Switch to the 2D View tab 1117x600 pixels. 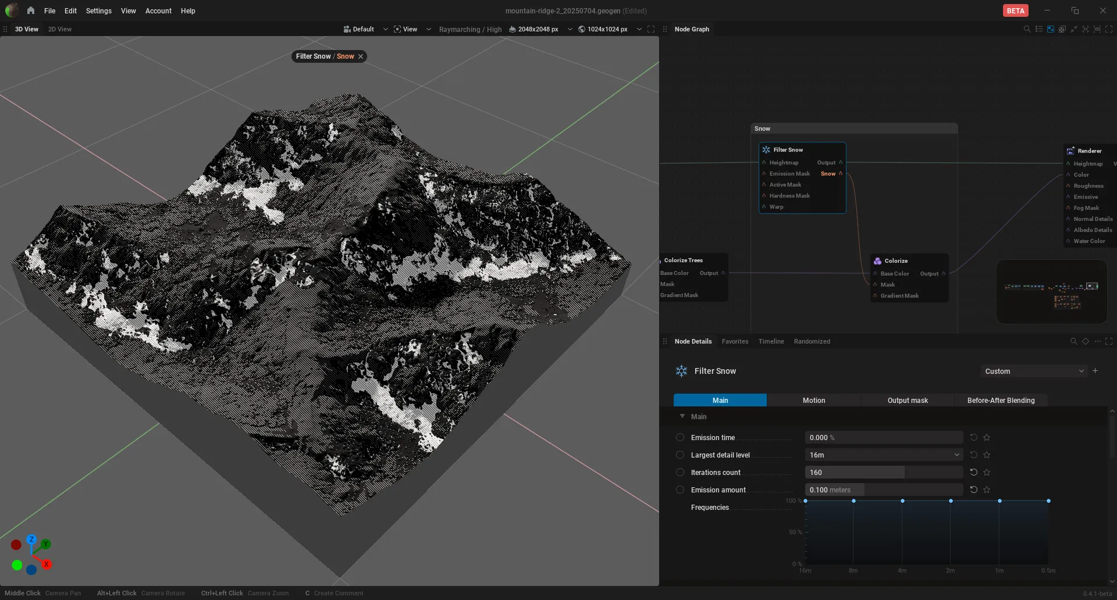point(60,29)
